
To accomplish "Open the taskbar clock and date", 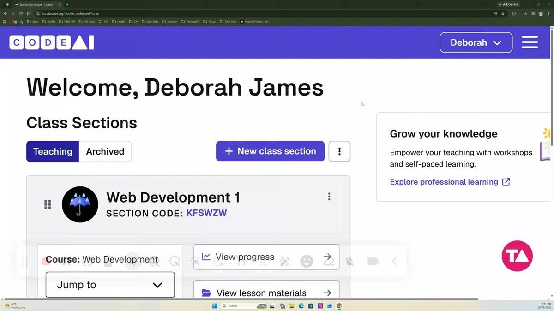I will coord(543,305).
